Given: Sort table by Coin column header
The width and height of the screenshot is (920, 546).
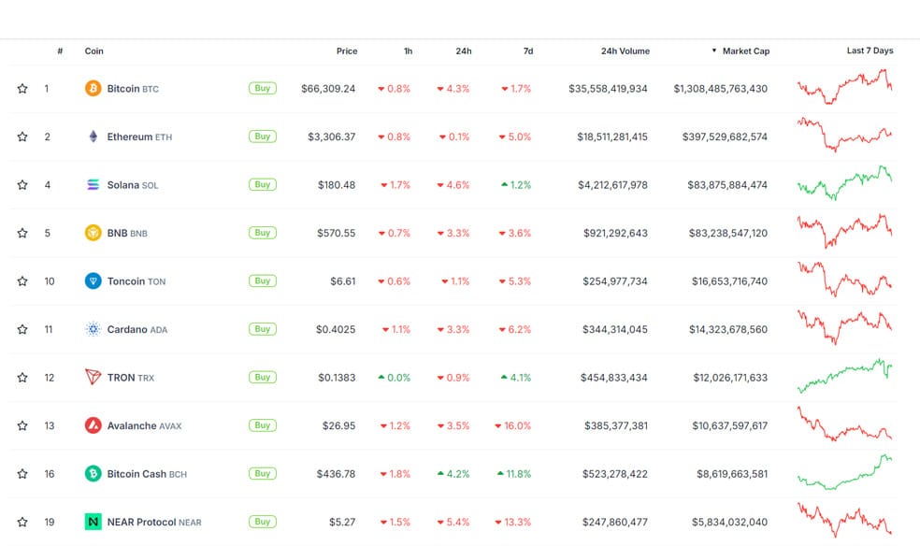Looking at the screenshot, I should pyautogui.click(x=93, y=51).
